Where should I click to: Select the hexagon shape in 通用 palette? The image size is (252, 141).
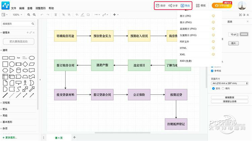pos(5,70)
